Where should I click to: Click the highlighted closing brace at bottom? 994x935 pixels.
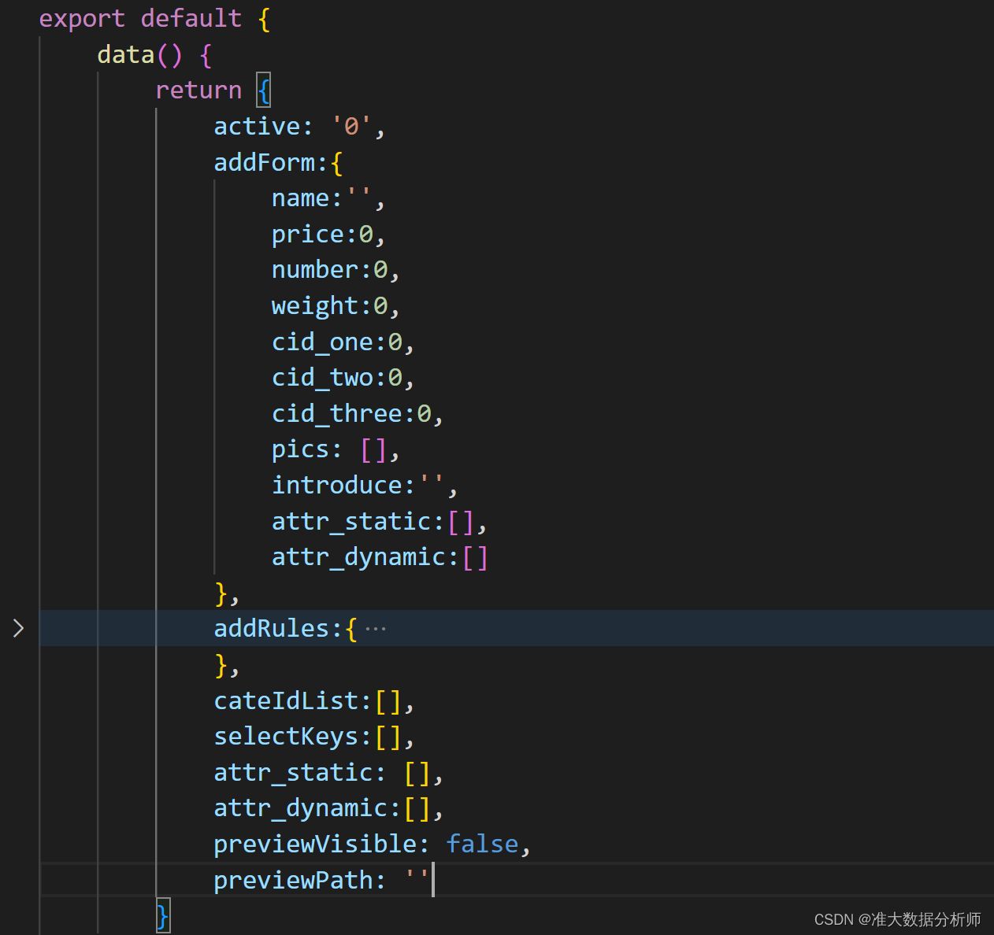(x=163, y=916)
